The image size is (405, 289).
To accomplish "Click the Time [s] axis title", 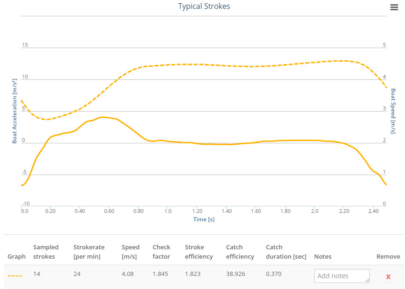I will pos(204,219).
